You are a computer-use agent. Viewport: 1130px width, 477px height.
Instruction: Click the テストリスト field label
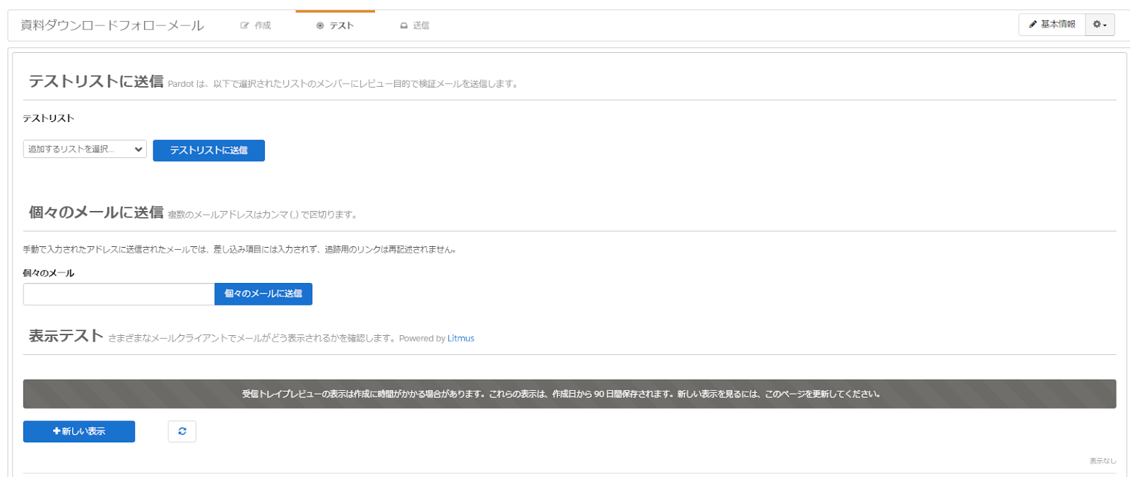(x=48, y=119)
